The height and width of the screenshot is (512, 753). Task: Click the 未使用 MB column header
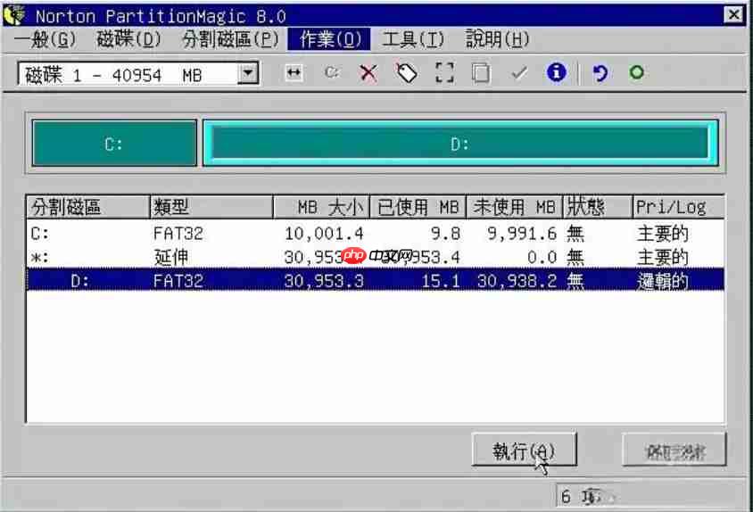514,207
